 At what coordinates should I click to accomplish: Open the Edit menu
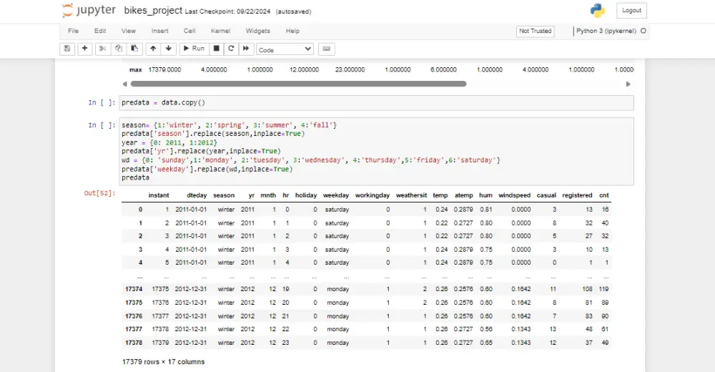point(100,31)
